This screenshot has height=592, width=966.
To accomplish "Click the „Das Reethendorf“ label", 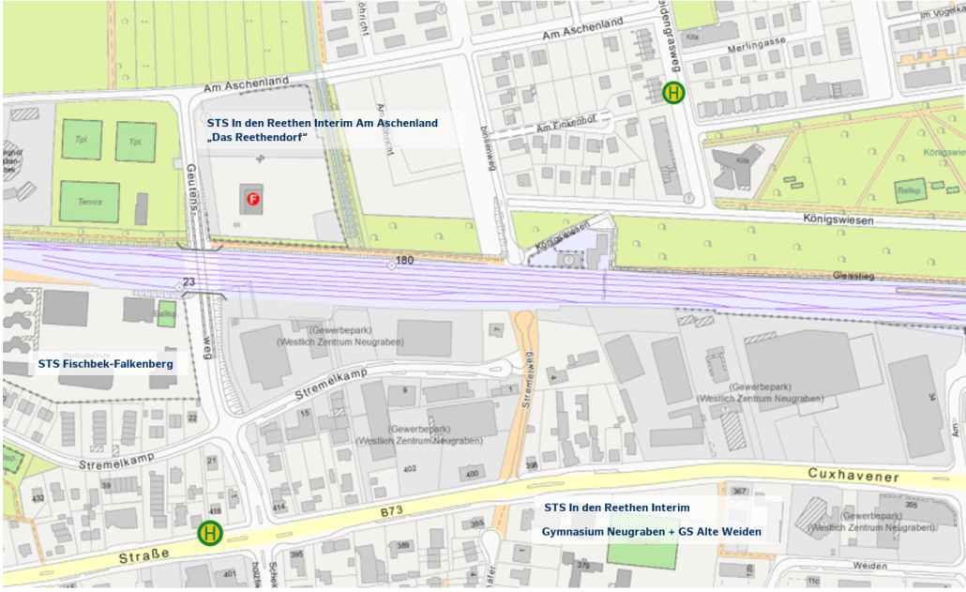I will point(257,138).
